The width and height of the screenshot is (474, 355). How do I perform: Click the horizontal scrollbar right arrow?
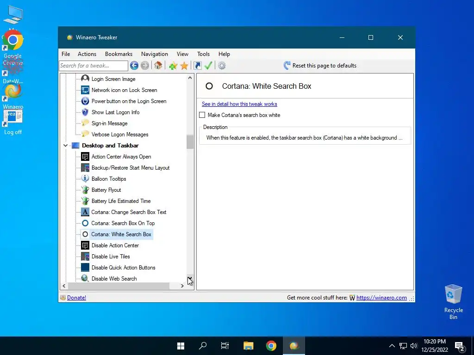click(182, 286)
